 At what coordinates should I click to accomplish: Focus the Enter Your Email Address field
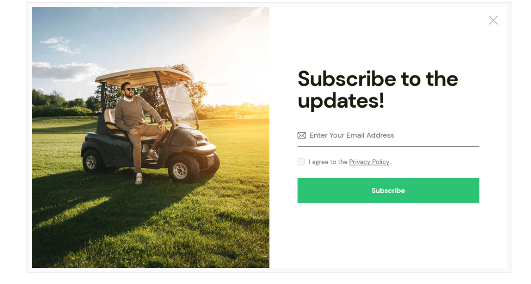click(x=388, y=135)
